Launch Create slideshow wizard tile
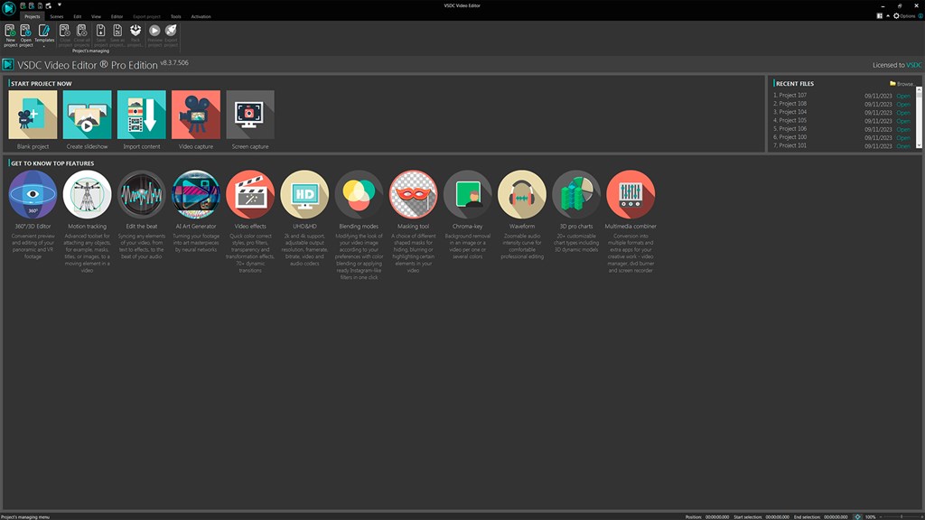Viewport: 925px width, 520px height. tap(88, 115)
